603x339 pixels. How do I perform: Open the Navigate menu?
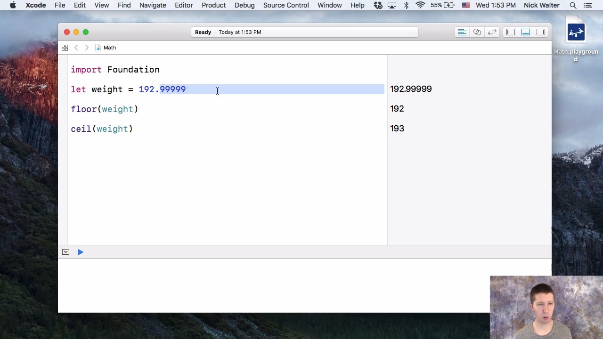click(x=153, y=5)
